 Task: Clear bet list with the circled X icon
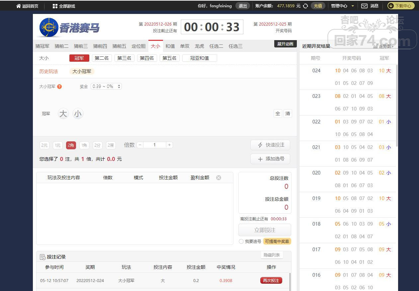(218, 178)
